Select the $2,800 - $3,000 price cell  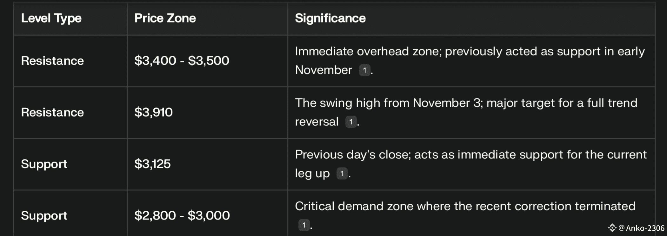coord(182,215)
